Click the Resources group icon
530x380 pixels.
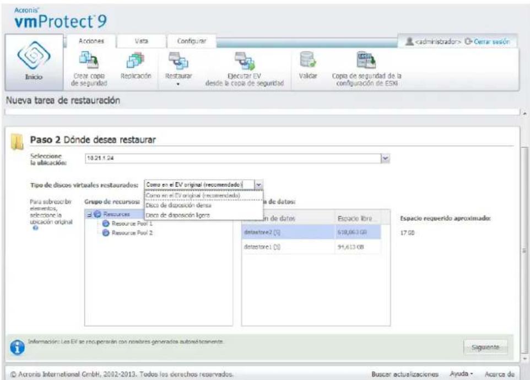pyautogui.click(x=98, y=214)
